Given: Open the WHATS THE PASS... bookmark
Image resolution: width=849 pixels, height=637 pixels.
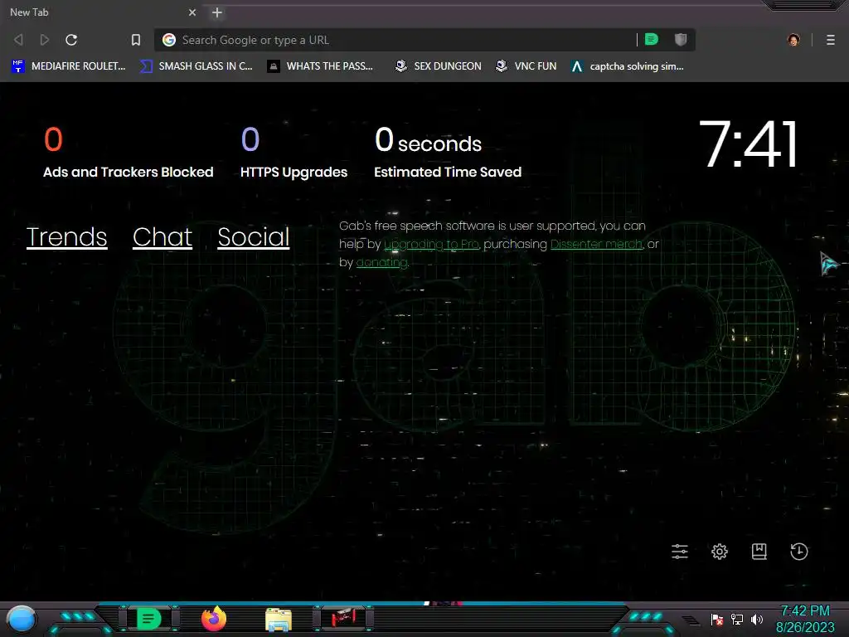Looking at the screenshot, I should (321, 66).
